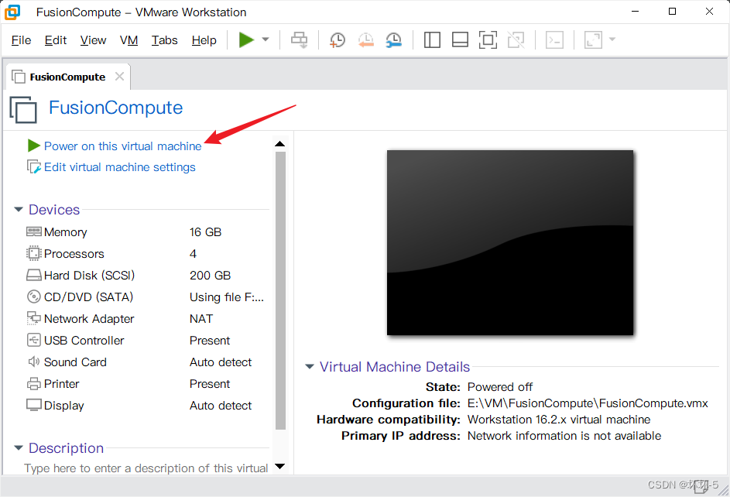This screenshot has width=730, height=497.
Task: Click the Printer device icon
Action: click(x=33, y=383)
